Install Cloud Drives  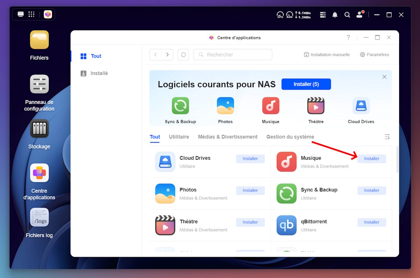point(250,158)
